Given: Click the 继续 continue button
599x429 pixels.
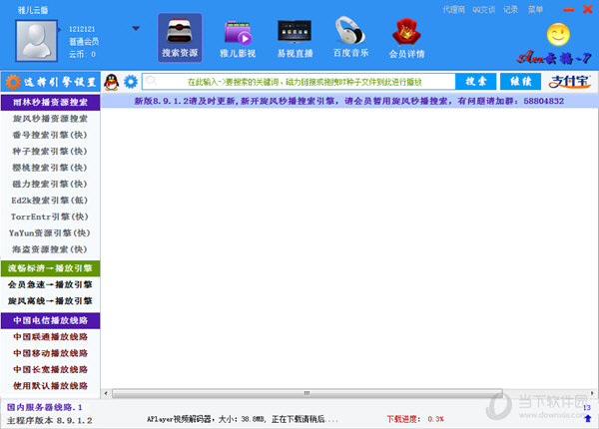Looking at the screenshot, I should (x=520, y=81).
